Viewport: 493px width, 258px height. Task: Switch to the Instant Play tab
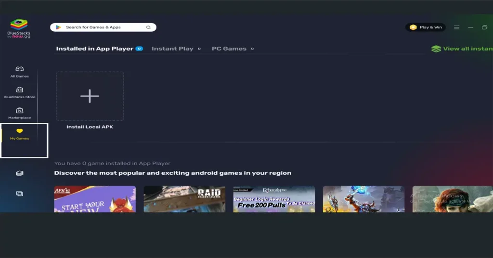pos(172,49)
